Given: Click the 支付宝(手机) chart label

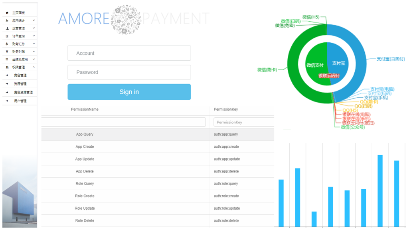Looking at the screenshot, I should coord(376,98).
